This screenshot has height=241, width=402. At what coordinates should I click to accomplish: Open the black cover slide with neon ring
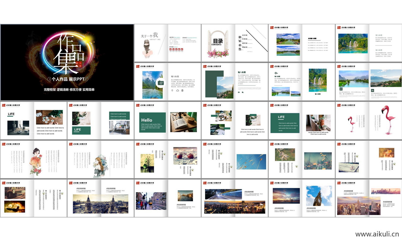coord(67,62)
